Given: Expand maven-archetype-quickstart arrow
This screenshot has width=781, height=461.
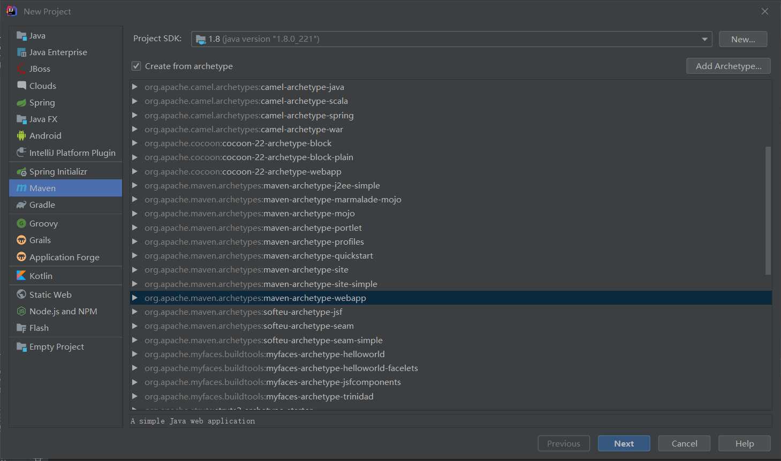Looking at the screenshot, I should [135, 255].
